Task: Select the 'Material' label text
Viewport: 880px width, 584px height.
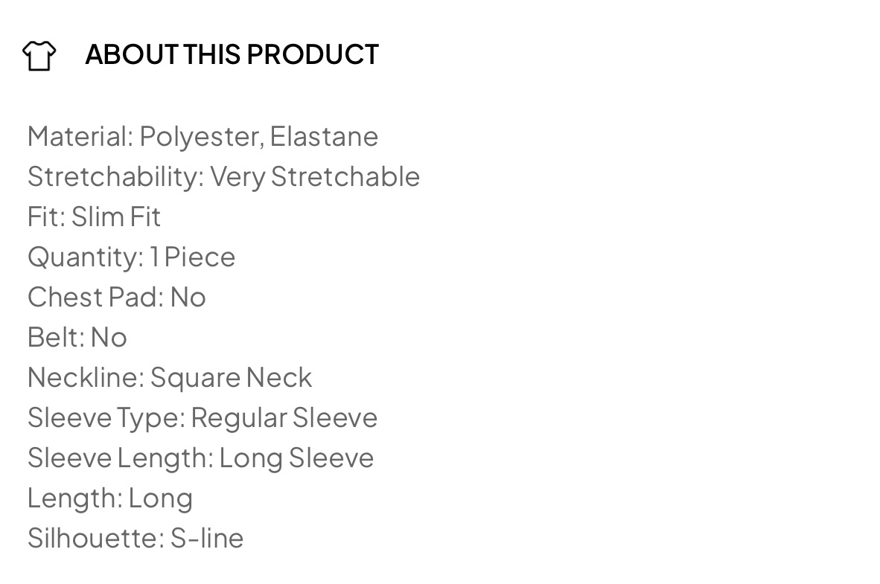Action: [80, 136]
